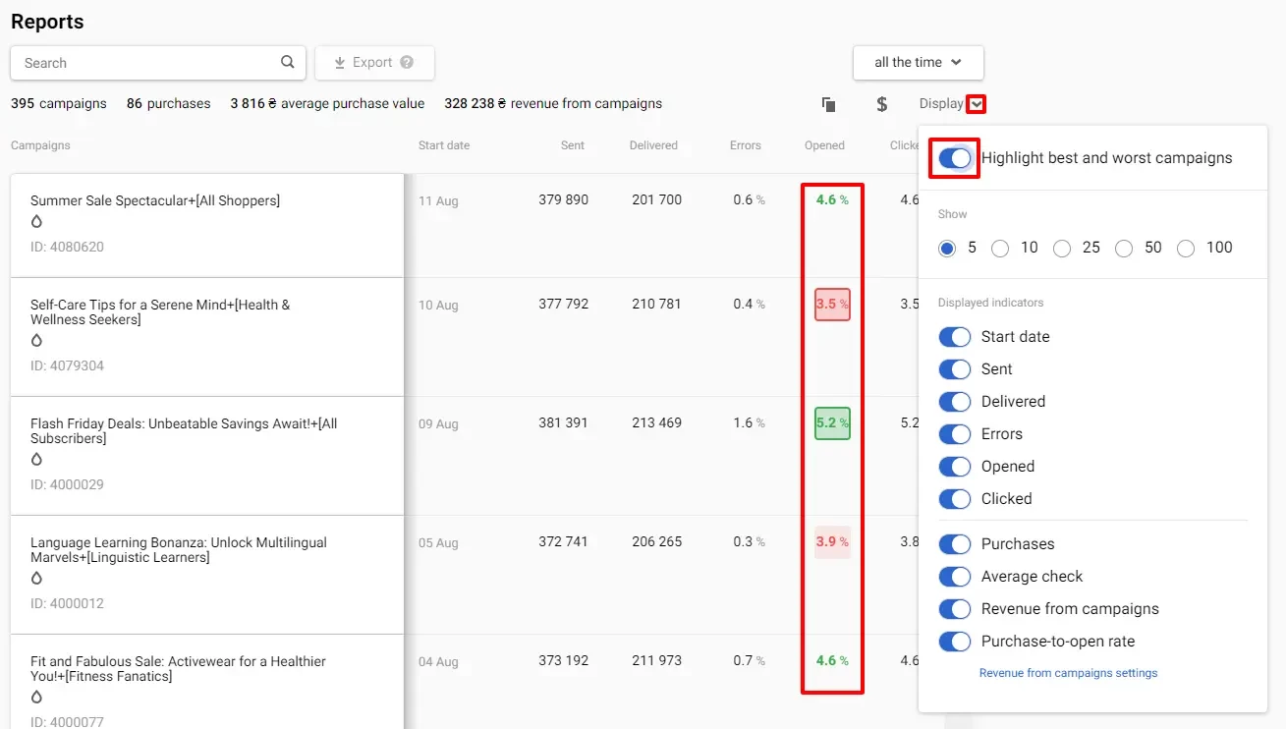Click the Delivered column header

(653, 145)
